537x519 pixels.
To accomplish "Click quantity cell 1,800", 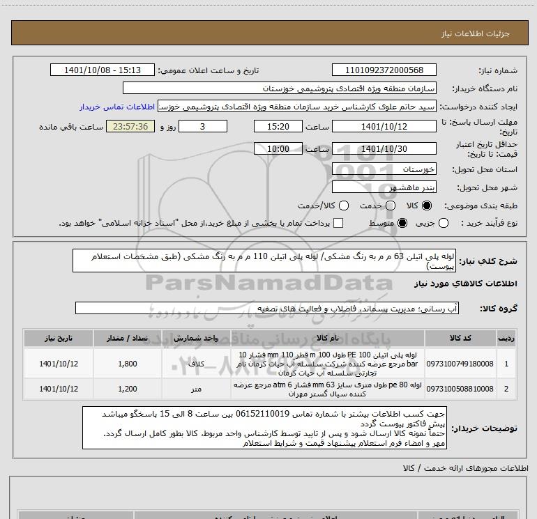I will pos(128,364).
